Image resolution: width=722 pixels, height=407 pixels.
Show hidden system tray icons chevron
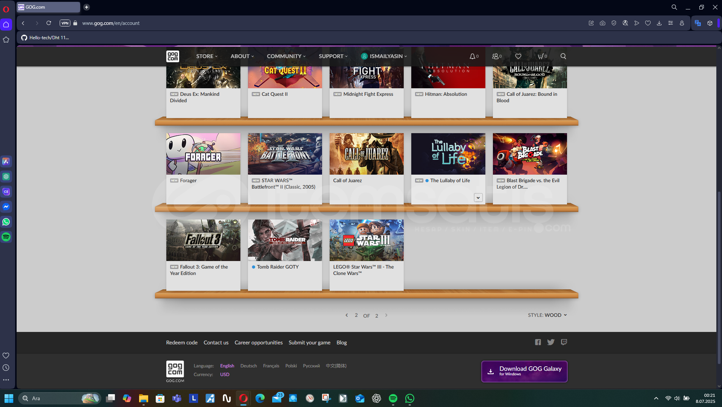click(x=656, y=398)
